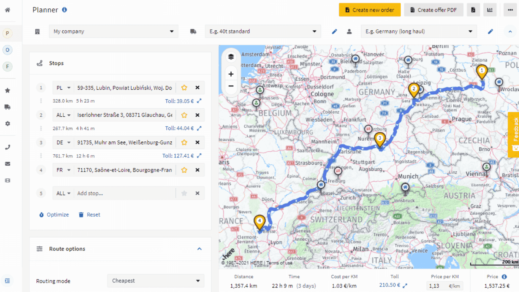
Task: Open the settings gear in the sidebar
Action: [7, 123]
